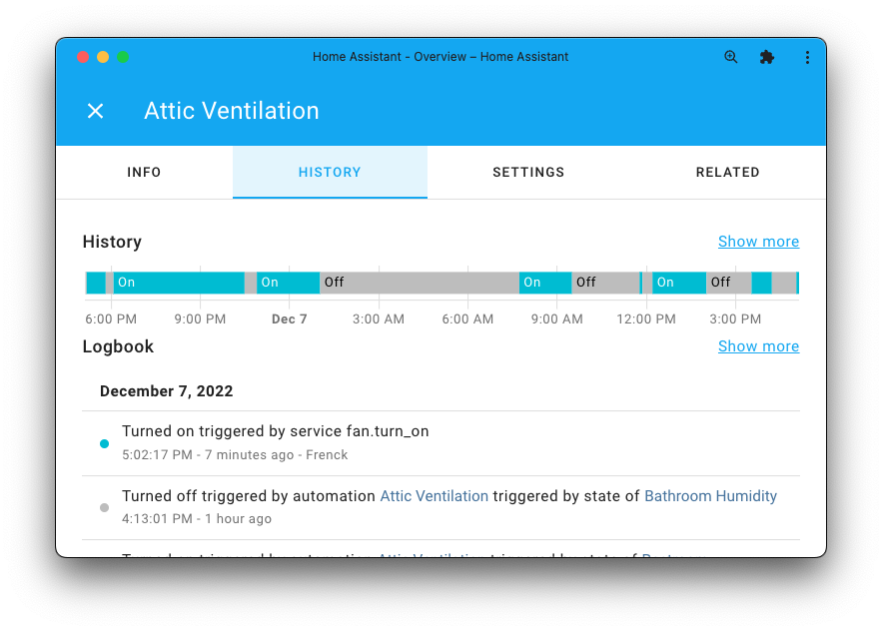Show more history data

click(x=758, y=241)
